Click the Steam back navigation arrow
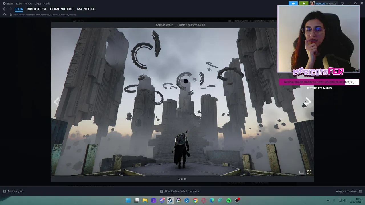The image size is (365, 205). tap(4, 9)
